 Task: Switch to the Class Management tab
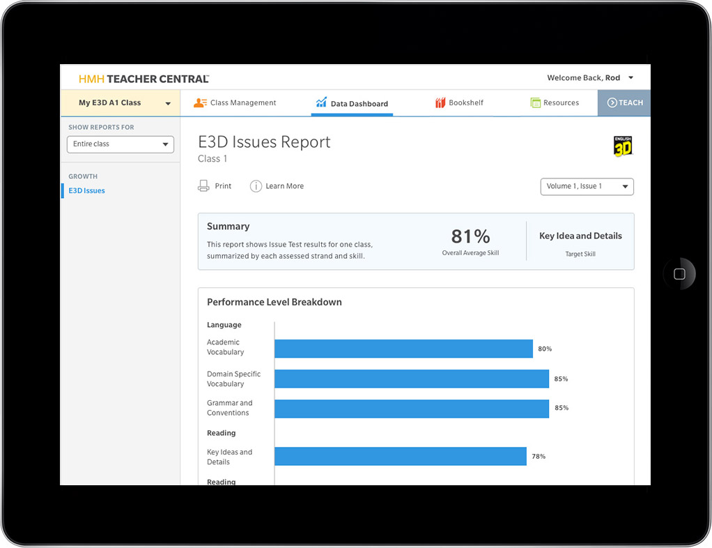click(x=235, y=102)
